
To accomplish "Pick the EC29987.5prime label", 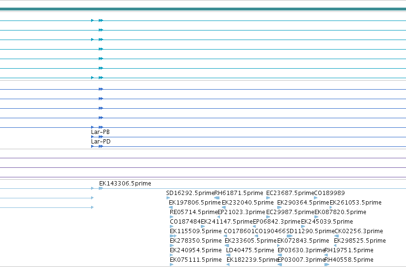I will [290, 212].
